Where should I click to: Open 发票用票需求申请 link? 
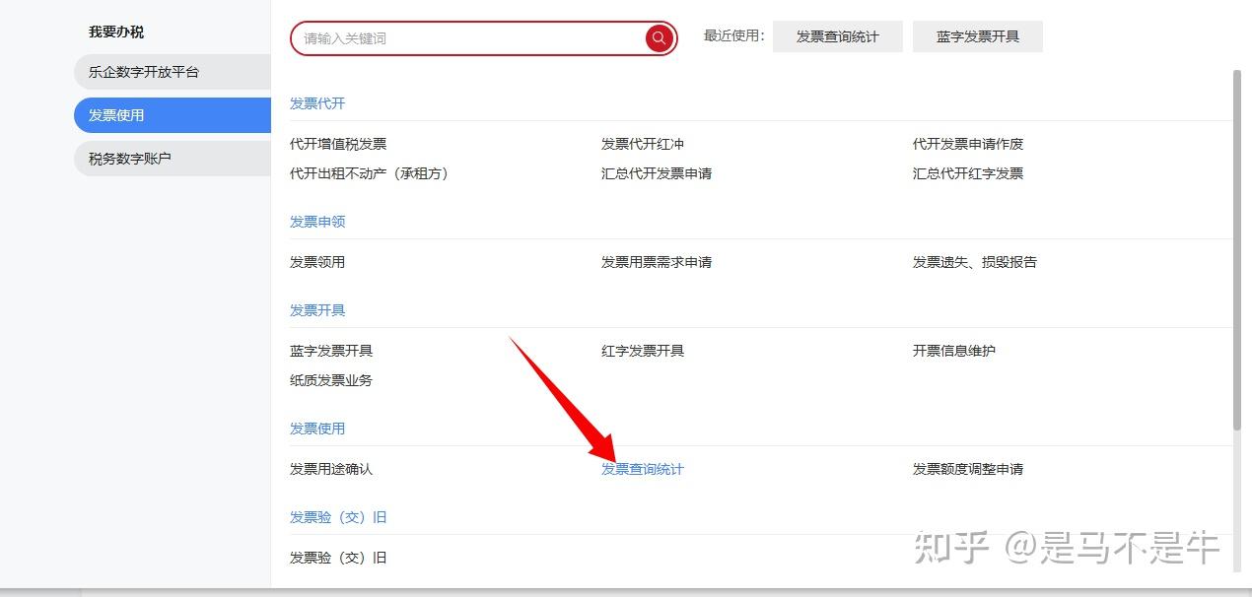pos(657,262)
